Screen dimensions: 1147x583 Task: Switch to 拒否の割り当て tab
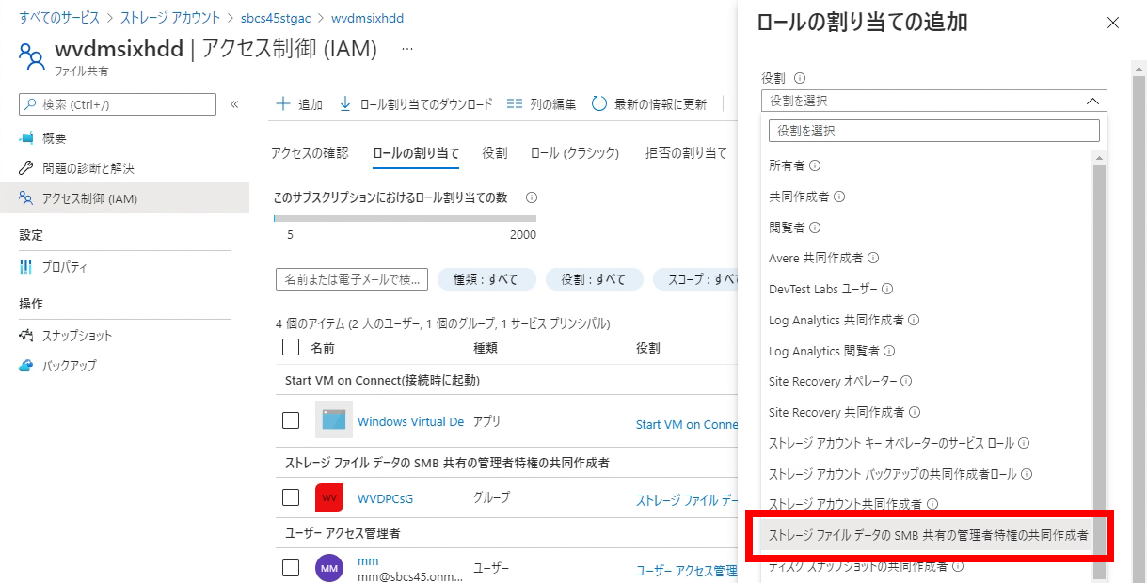point(686,153)
